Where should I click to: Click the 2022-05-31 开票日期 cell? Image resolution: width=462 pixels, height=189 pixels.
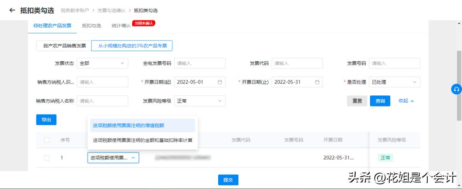point(338,157)
